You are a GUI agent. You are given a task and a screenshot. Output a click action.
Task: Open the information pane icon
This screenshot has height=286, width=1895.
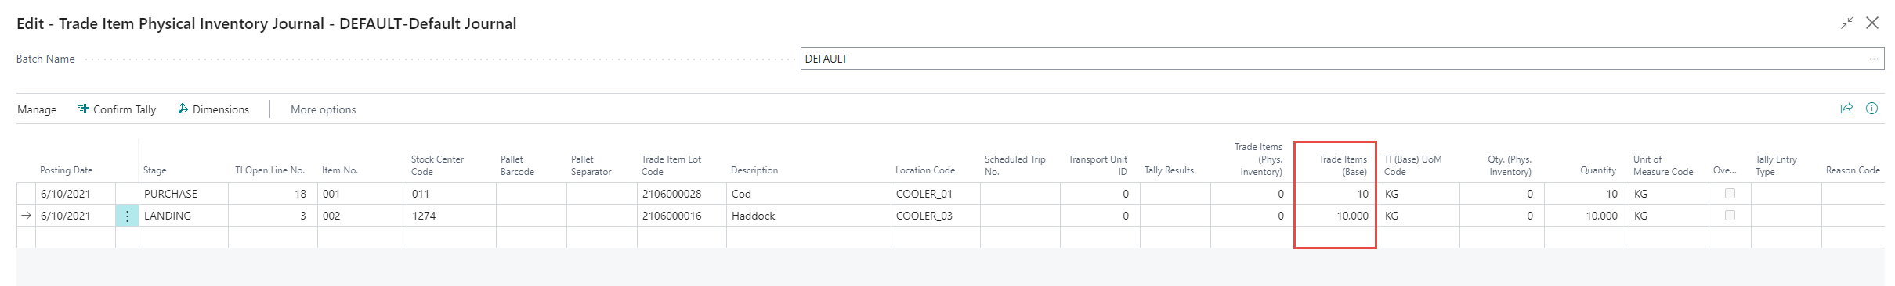click(x=1871, y=109)
